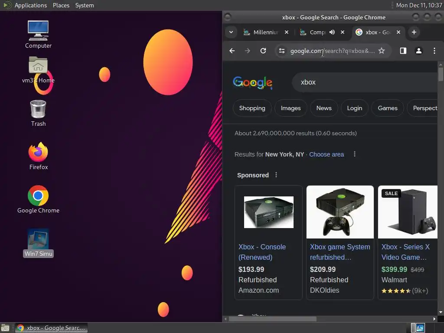Open Xbox - Console (Renewed) listing
This screenshot has height=333, width=444.
262,252
